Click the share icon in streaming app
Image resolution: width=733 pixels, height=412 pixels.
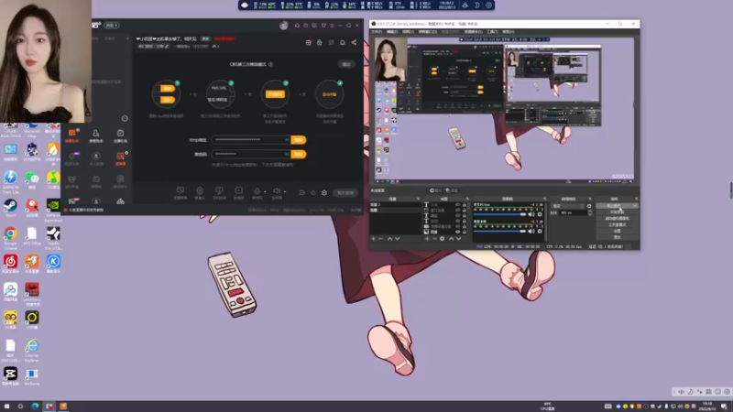point(354,42)
